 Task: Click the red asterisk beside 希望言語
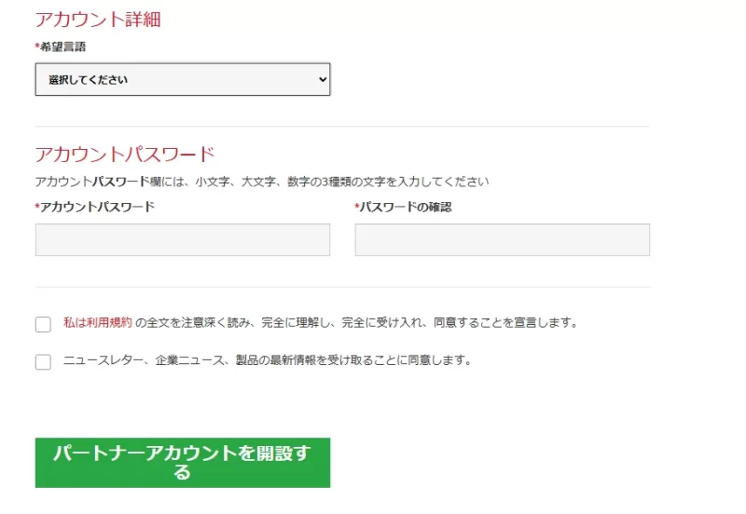tap(37, 47)
